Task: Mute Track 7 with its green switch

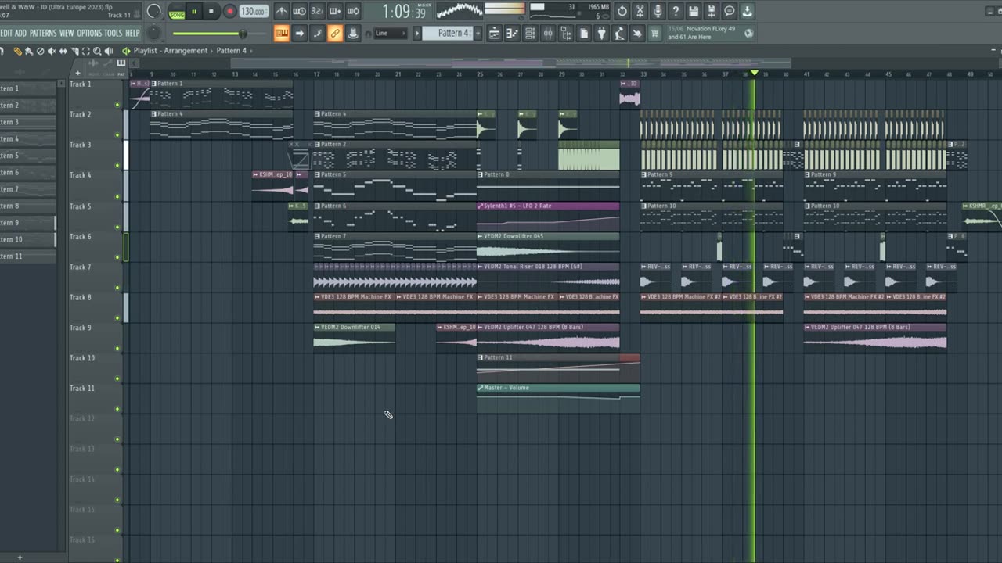Action: click(117, 288)
